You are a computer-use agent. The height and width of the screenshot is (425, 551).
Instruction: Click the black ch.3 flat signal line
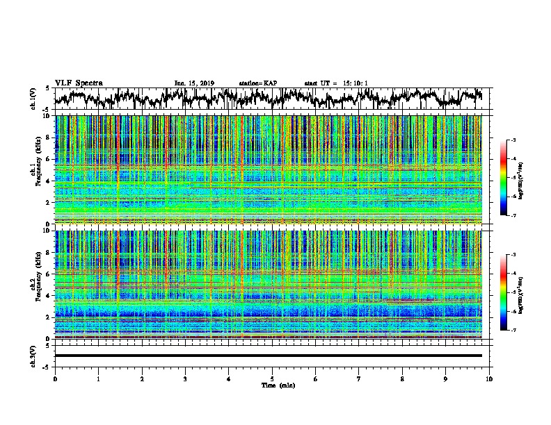[269, 356]
